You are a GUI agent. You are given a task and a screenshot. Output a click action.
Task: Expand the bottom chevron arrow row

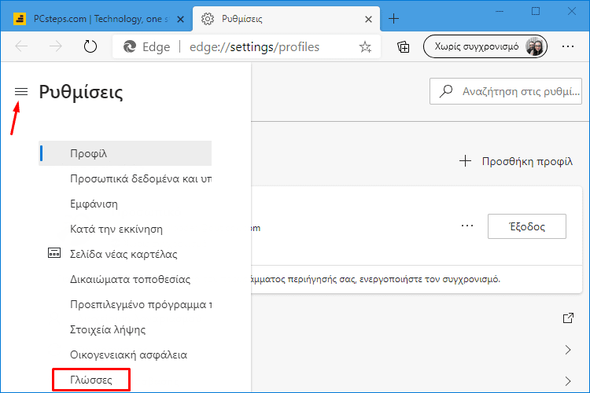tap(568, 381)
